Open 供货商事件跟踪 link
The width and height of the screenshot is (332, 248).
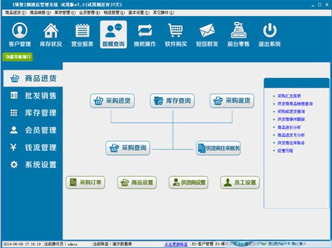pyautogui.click(x=291, y=120)
